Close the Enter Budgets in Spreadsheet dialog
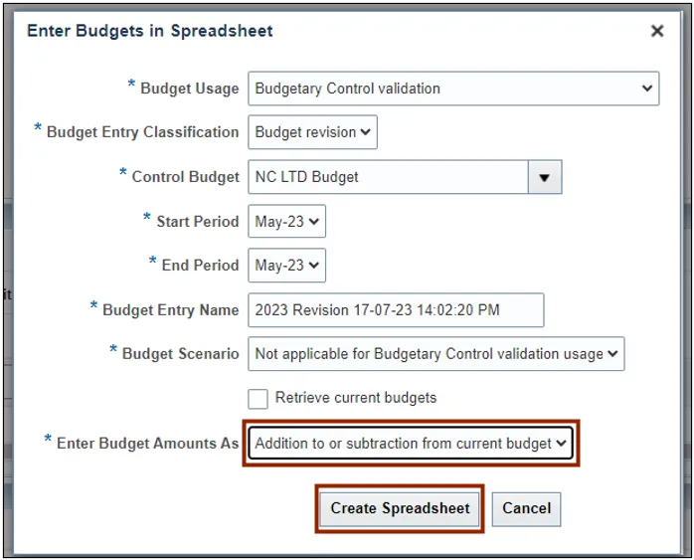Viewport: 694px width, 560px height. (x=656, y=32)
